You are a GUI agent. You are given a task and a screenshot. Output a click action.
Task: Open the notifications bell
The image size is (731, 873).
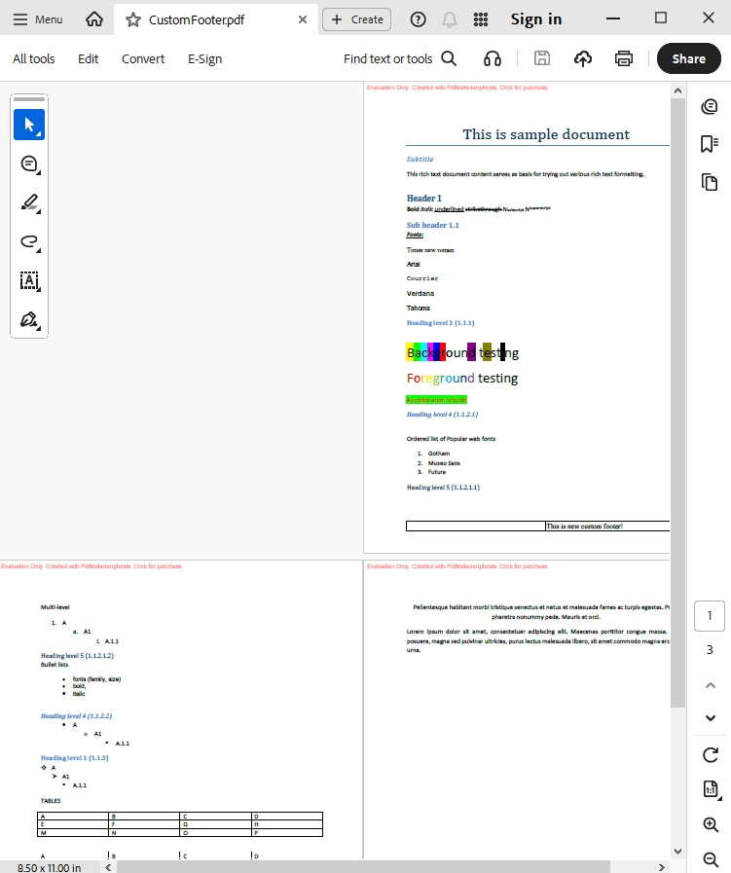[450, 19]
